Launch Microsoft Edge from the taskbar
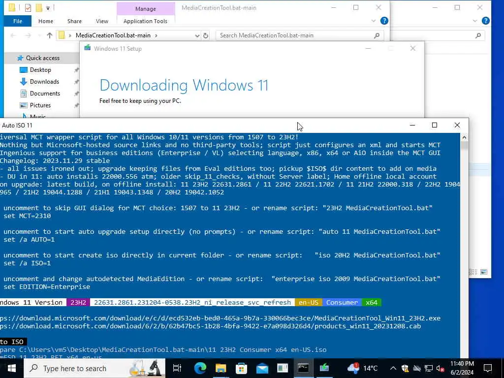Screen dimensions: 504x378 pyautogui.click(x=200, y=368)
